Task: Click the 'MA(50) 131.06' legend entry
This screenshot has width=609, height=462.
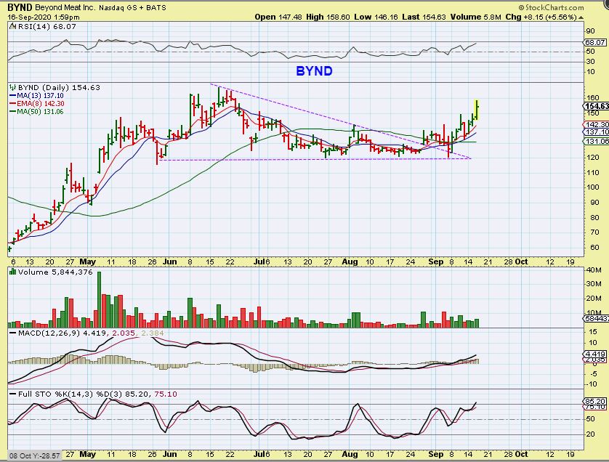Action: [x=41, y=112]
